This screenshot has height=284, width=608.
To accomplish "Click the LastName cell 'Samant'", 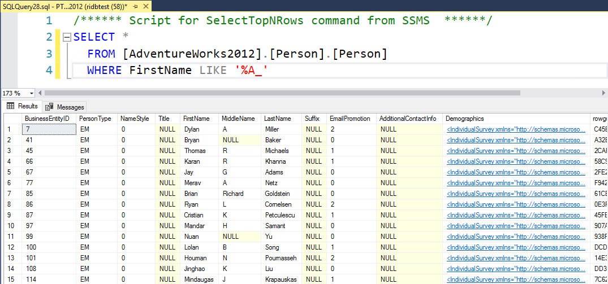I will pos(282,226).
